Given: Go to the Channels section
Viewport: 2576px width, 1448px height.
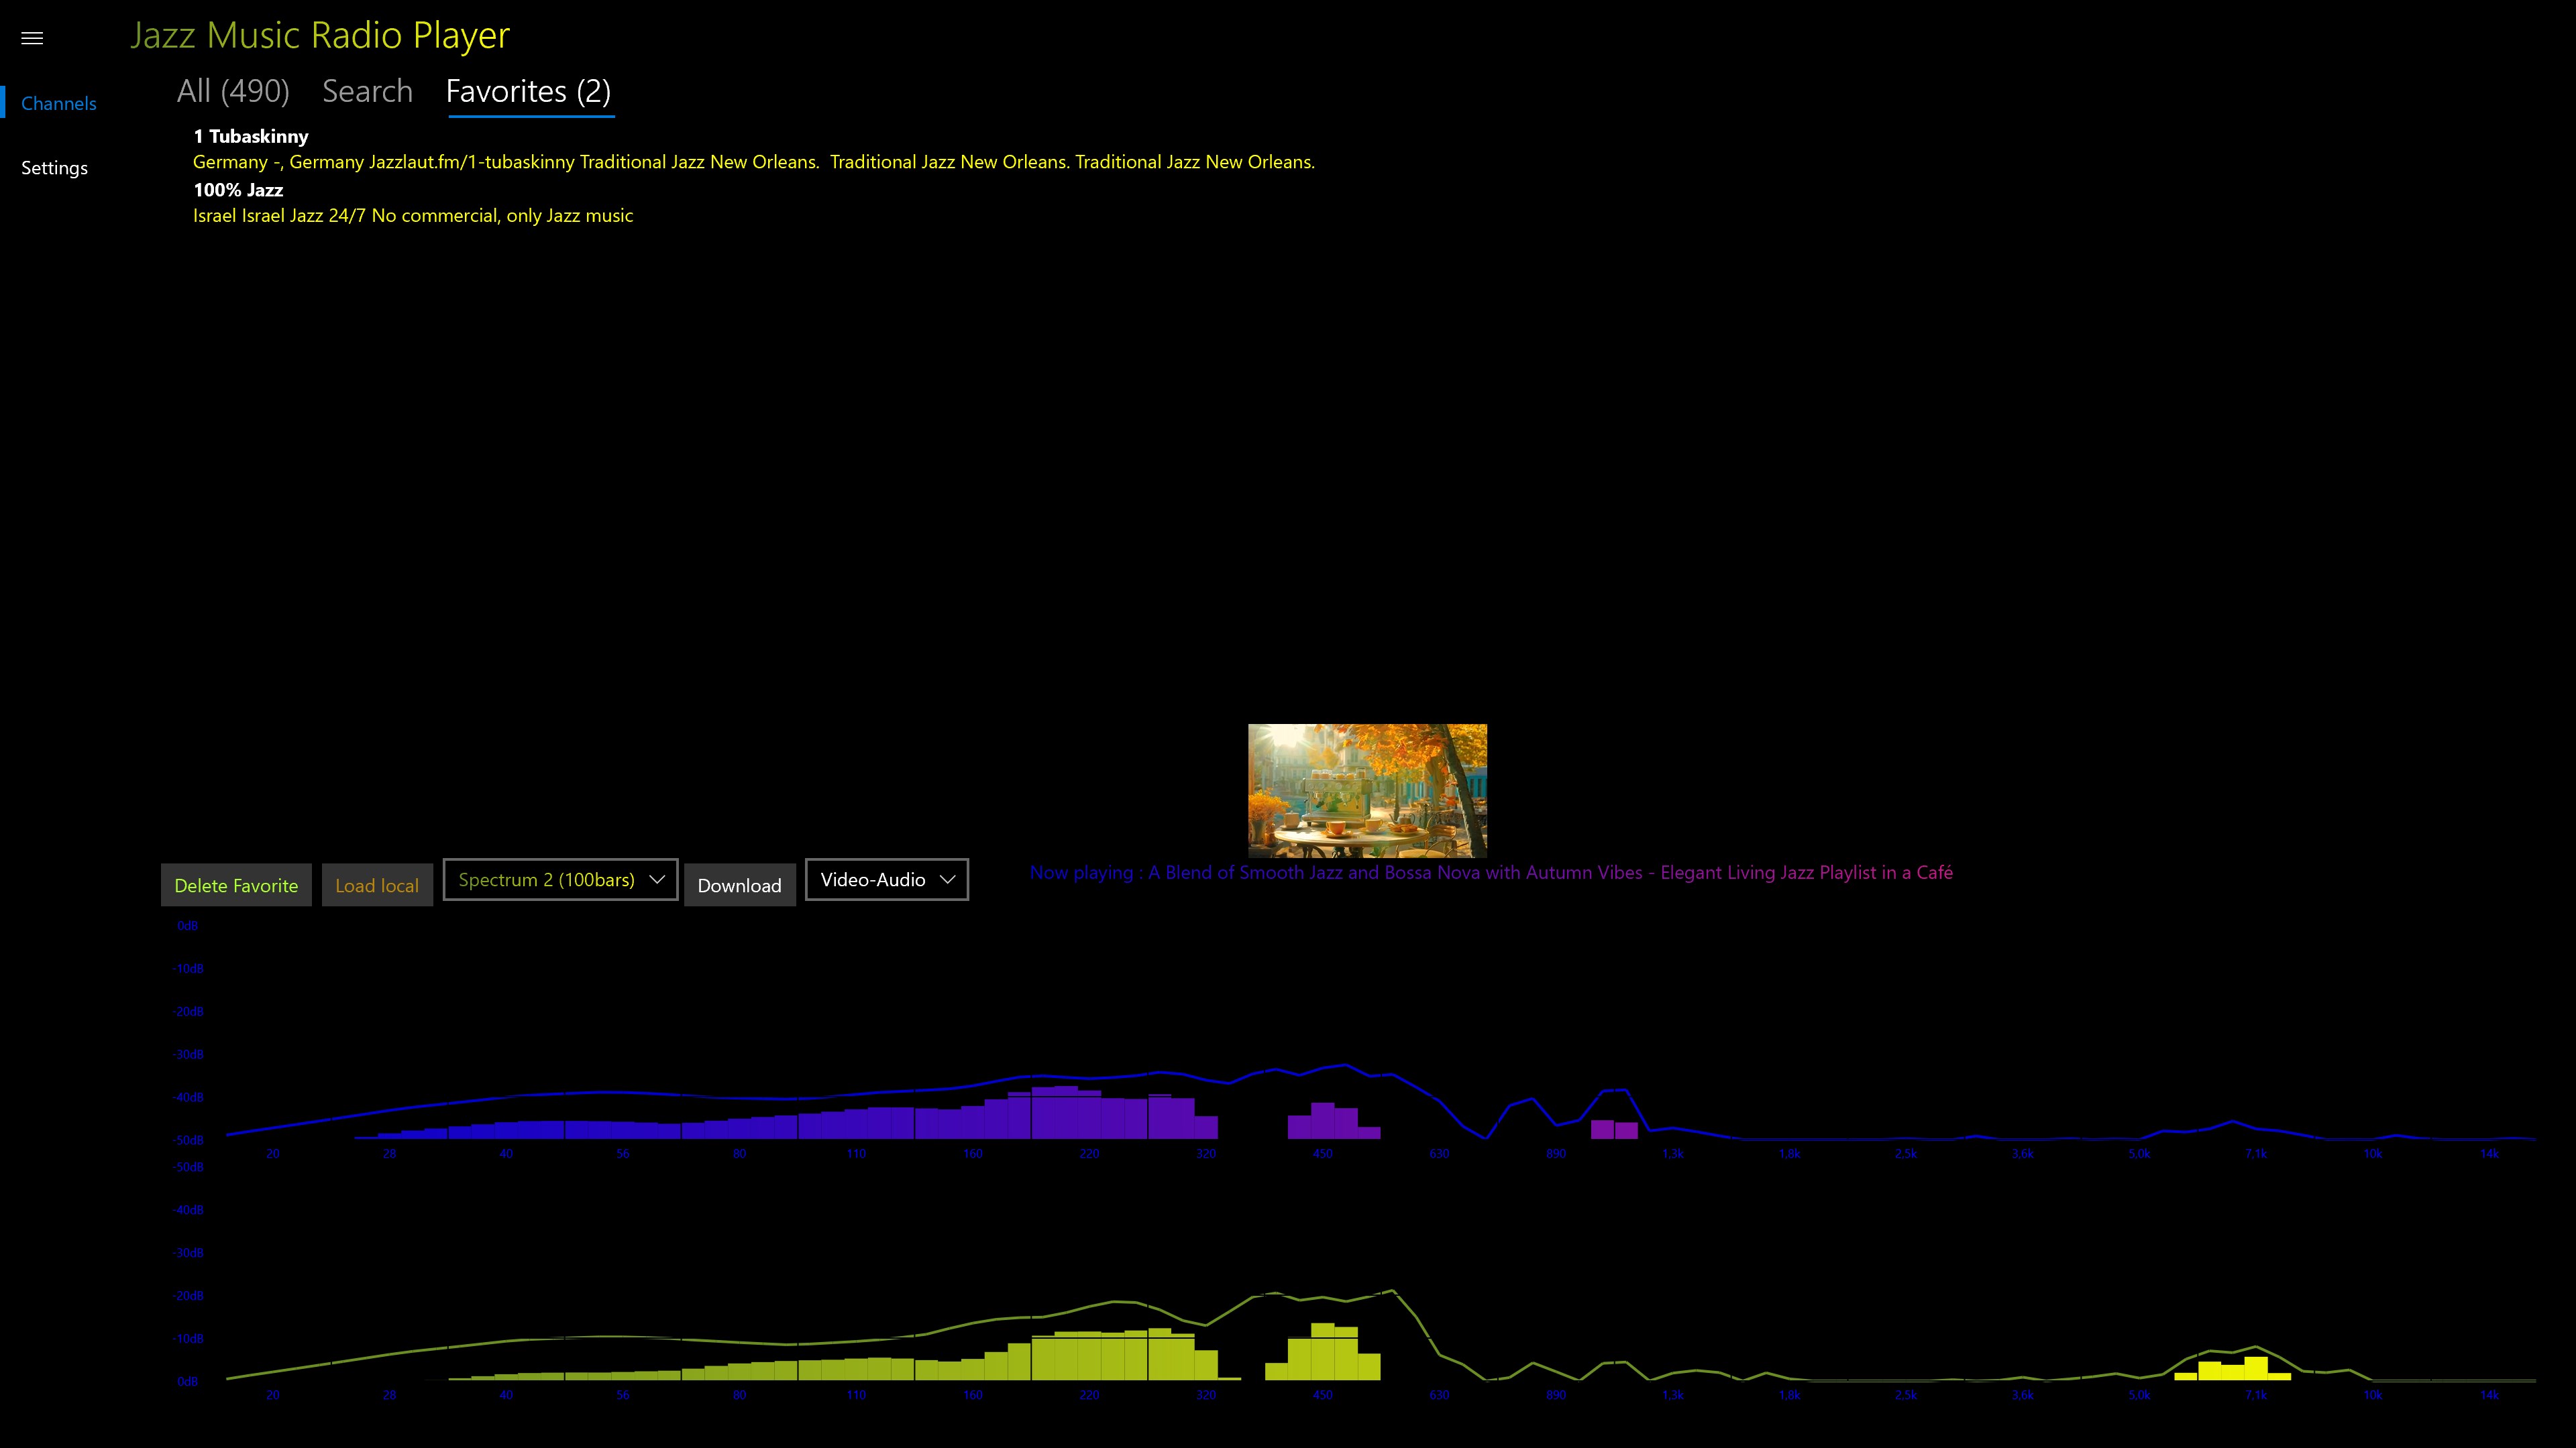Looking at the screenshot, I should 58,104.
